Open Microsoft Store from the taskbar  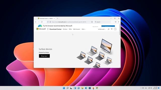(90, 88)
